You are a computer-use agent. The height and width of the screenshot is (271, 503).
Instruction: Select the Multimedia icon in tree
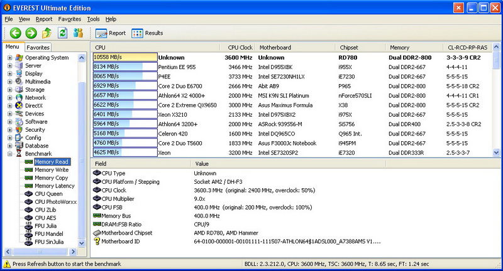pyautogui.click(x=19, y=82)
